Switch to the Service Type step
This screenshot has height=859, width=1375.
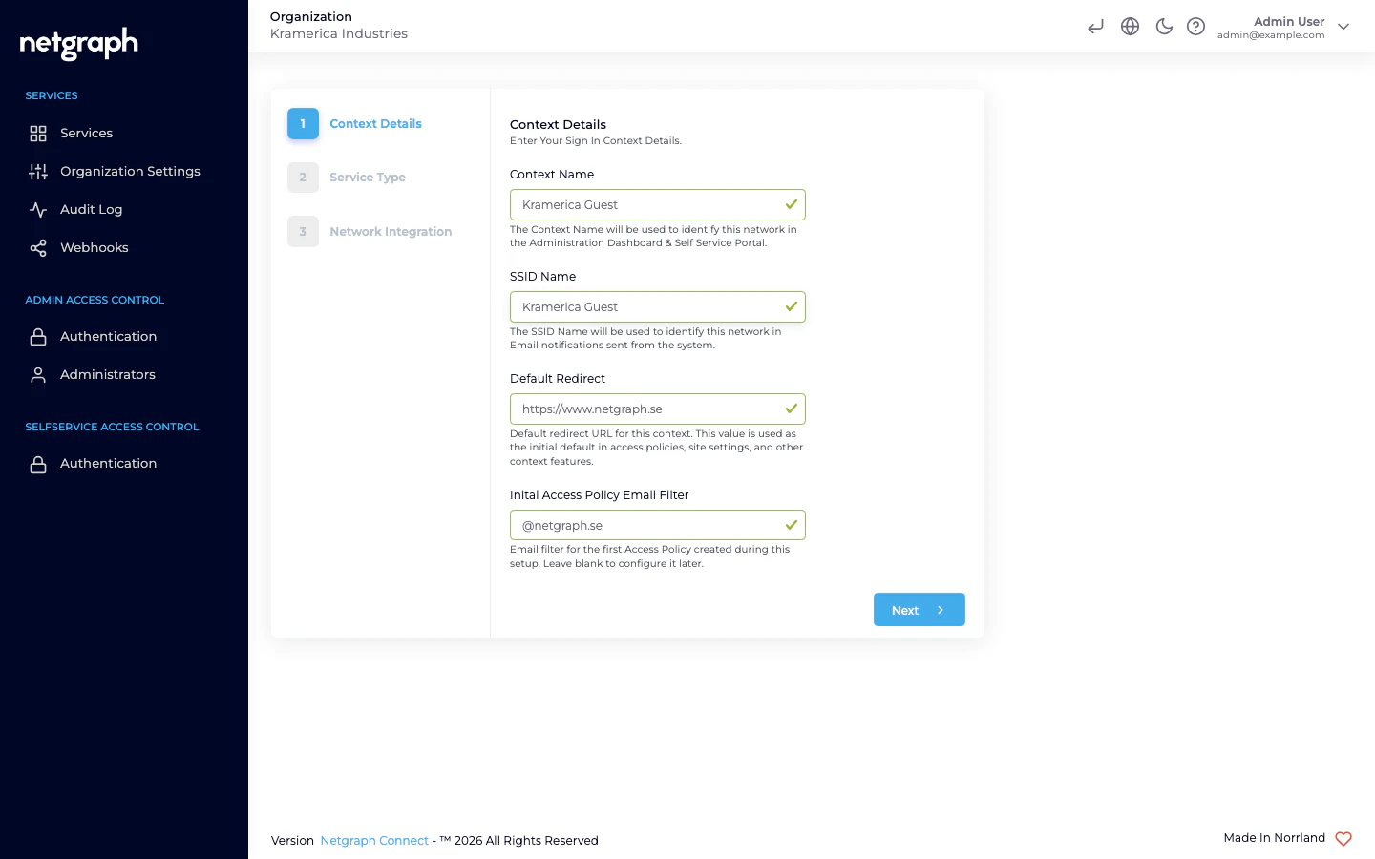pyautogui.click(x=368, y=177)
